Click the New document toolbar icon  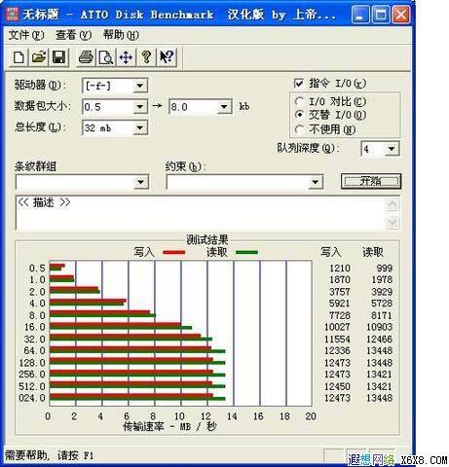(x=19, y=57)
